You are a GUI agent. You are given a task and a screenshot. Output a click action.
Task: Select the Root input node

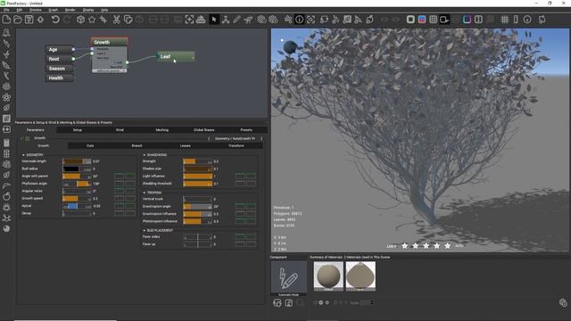pos(59,59)
